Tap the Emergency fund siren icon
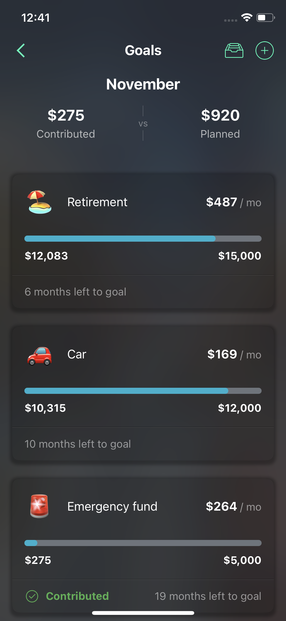This screenshot has width=286, height=621. point(39,506)
